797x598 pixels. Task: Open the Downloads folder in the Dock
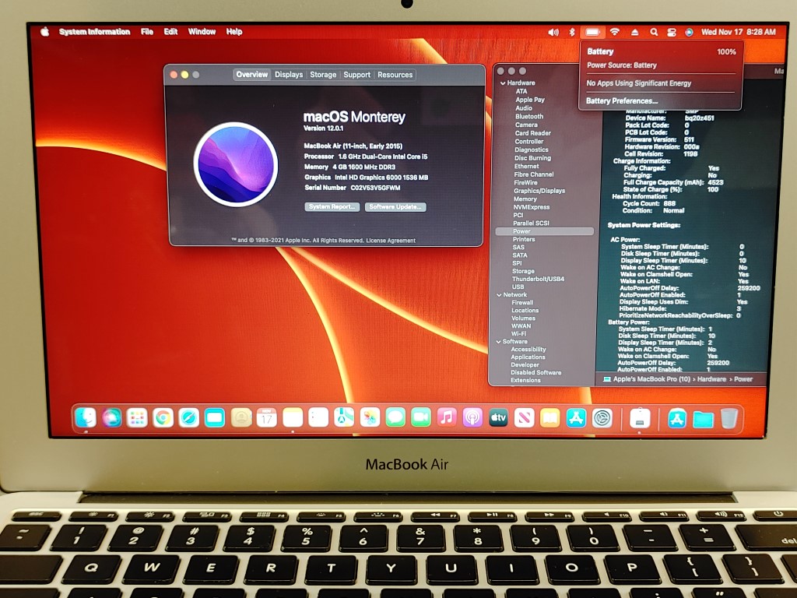click(x=703, y=419)
